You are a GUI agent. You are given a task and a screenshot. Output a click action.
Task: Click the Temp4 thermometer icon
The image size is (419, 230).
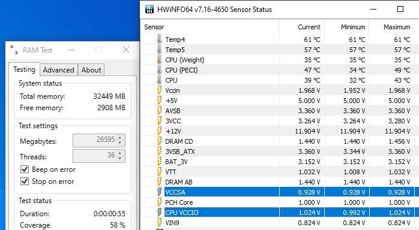(x=159, y=39)
